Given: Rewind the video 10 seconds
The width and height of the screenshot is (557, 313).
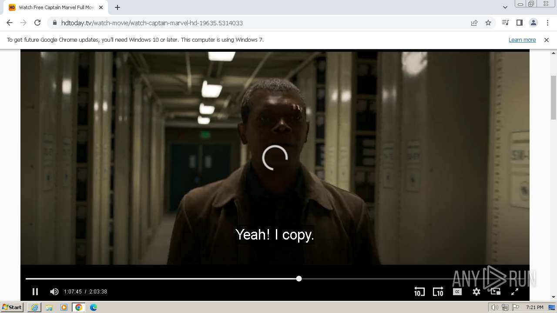Looking at the screenshot, I should point(419,292).
